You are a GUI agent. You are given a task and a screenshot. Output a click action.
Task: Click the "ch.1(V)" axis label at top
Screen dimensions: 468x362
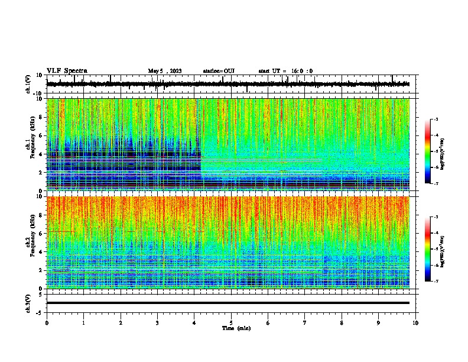tap(28, 84)
